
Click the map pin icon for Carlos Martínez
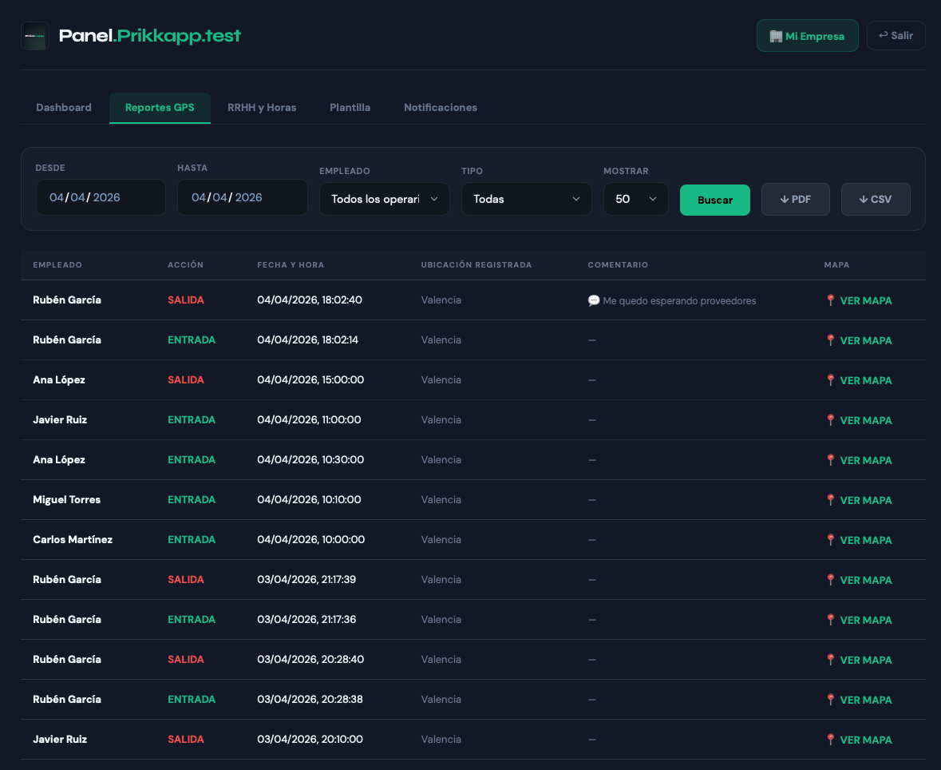830,540
